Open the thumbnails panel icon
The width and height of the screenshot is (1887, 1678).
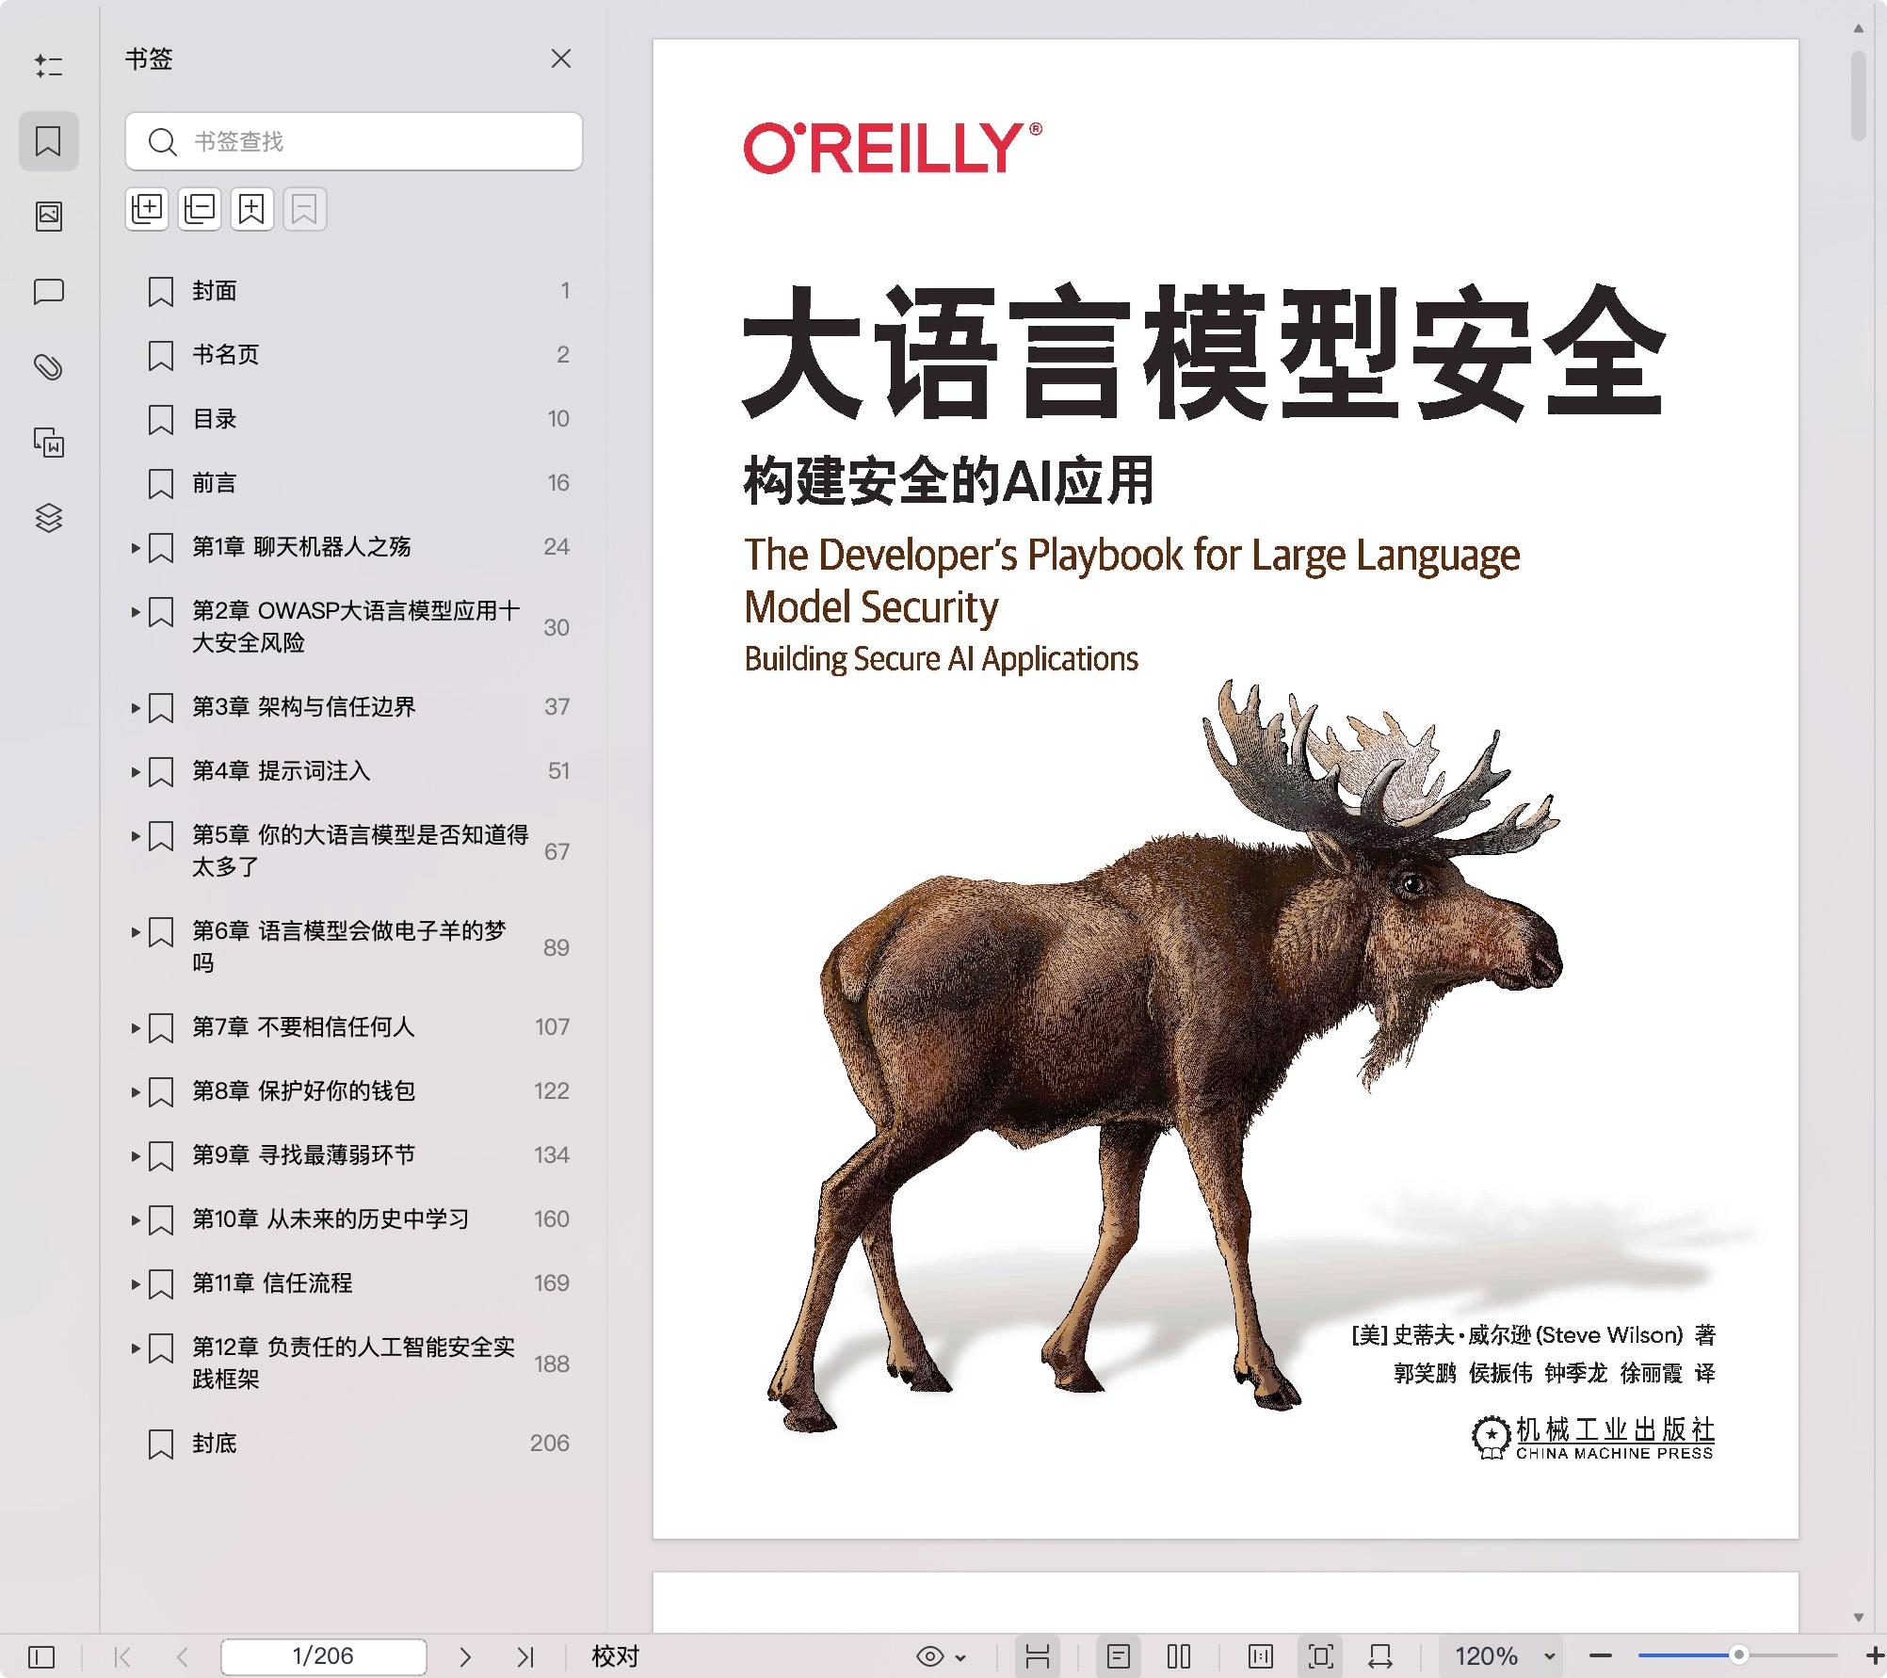click(x=49, y=217)
